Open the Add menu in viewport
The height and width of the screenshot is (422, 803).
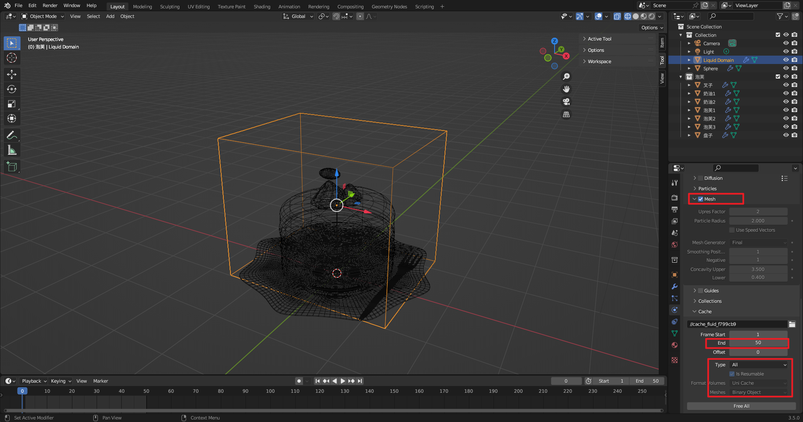click(110, 16)
